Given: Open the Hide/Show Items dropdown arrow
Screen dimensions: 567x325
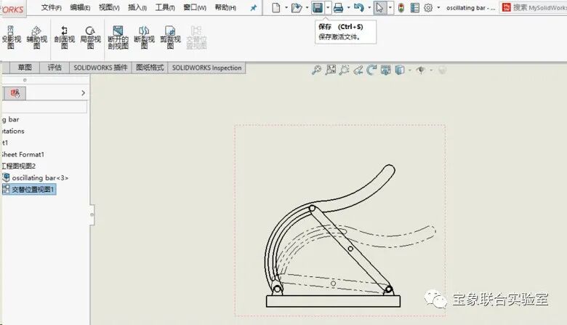Looking at the screenshot, I should tap(431, 70).
